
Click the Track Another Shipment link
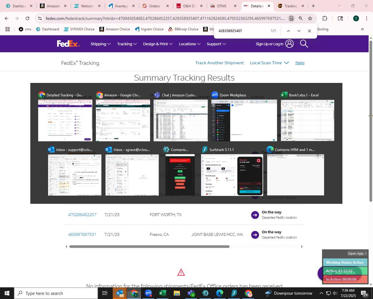point(219,63)
